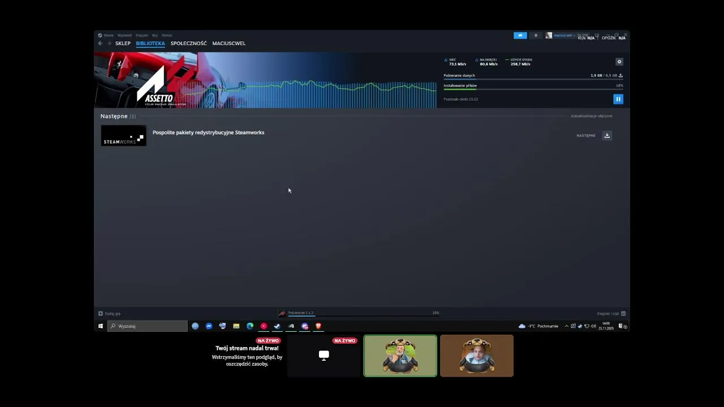The image size is (724, 407).
Task: Open download settings gear icon
Action: [619, 62]
